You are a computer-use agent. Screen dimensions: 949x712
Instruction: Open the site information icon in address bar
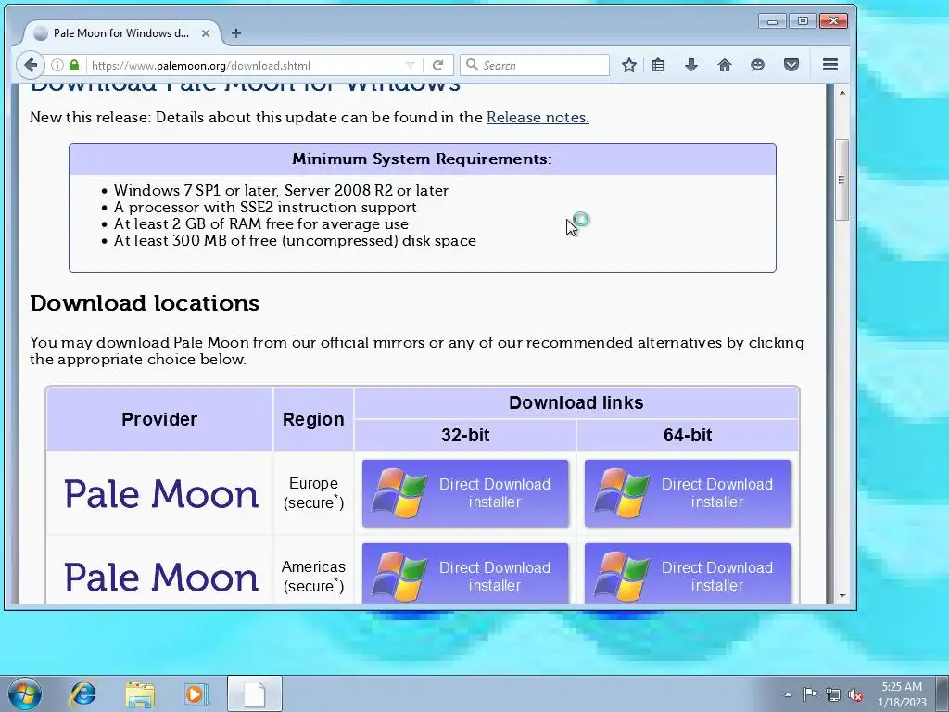click(57, 65)
